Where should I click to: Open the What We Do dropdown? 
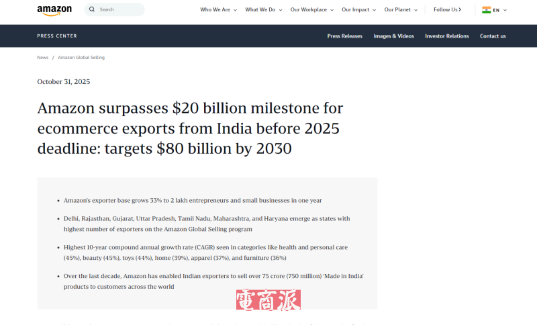(263, 10)
